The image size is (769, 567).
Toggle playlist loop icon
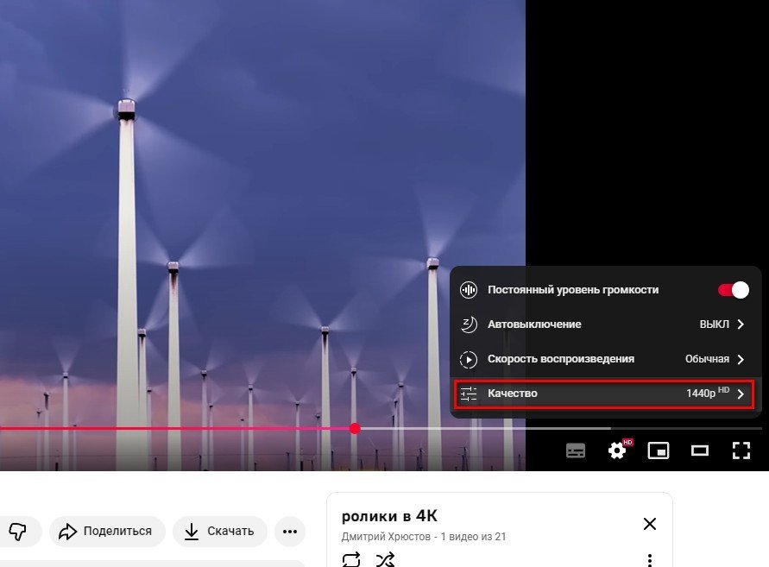click(x=351, y=559)
